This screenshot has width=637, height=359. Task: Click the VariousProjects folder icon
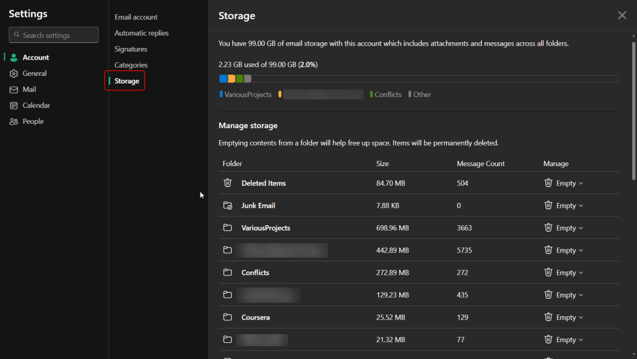pyautogui.click(x=228, y=228)
